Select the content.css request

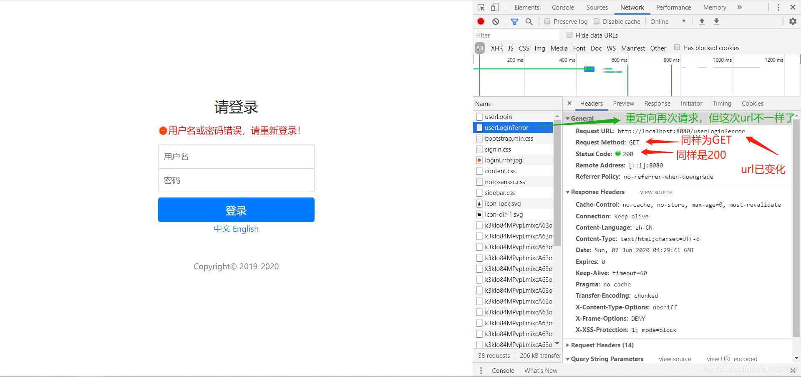[513, 171]
